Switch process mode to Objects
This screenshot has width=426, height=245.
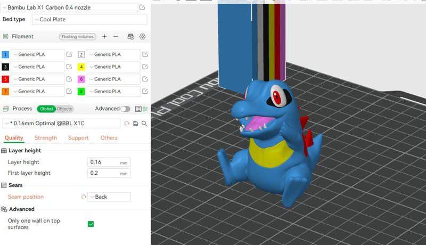point(64,109)
